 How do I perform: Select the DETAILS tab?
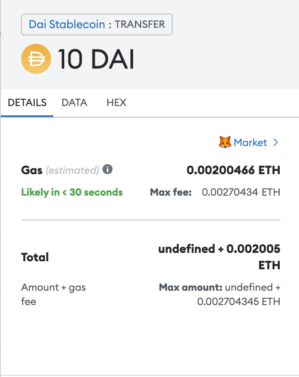point(27,103)
